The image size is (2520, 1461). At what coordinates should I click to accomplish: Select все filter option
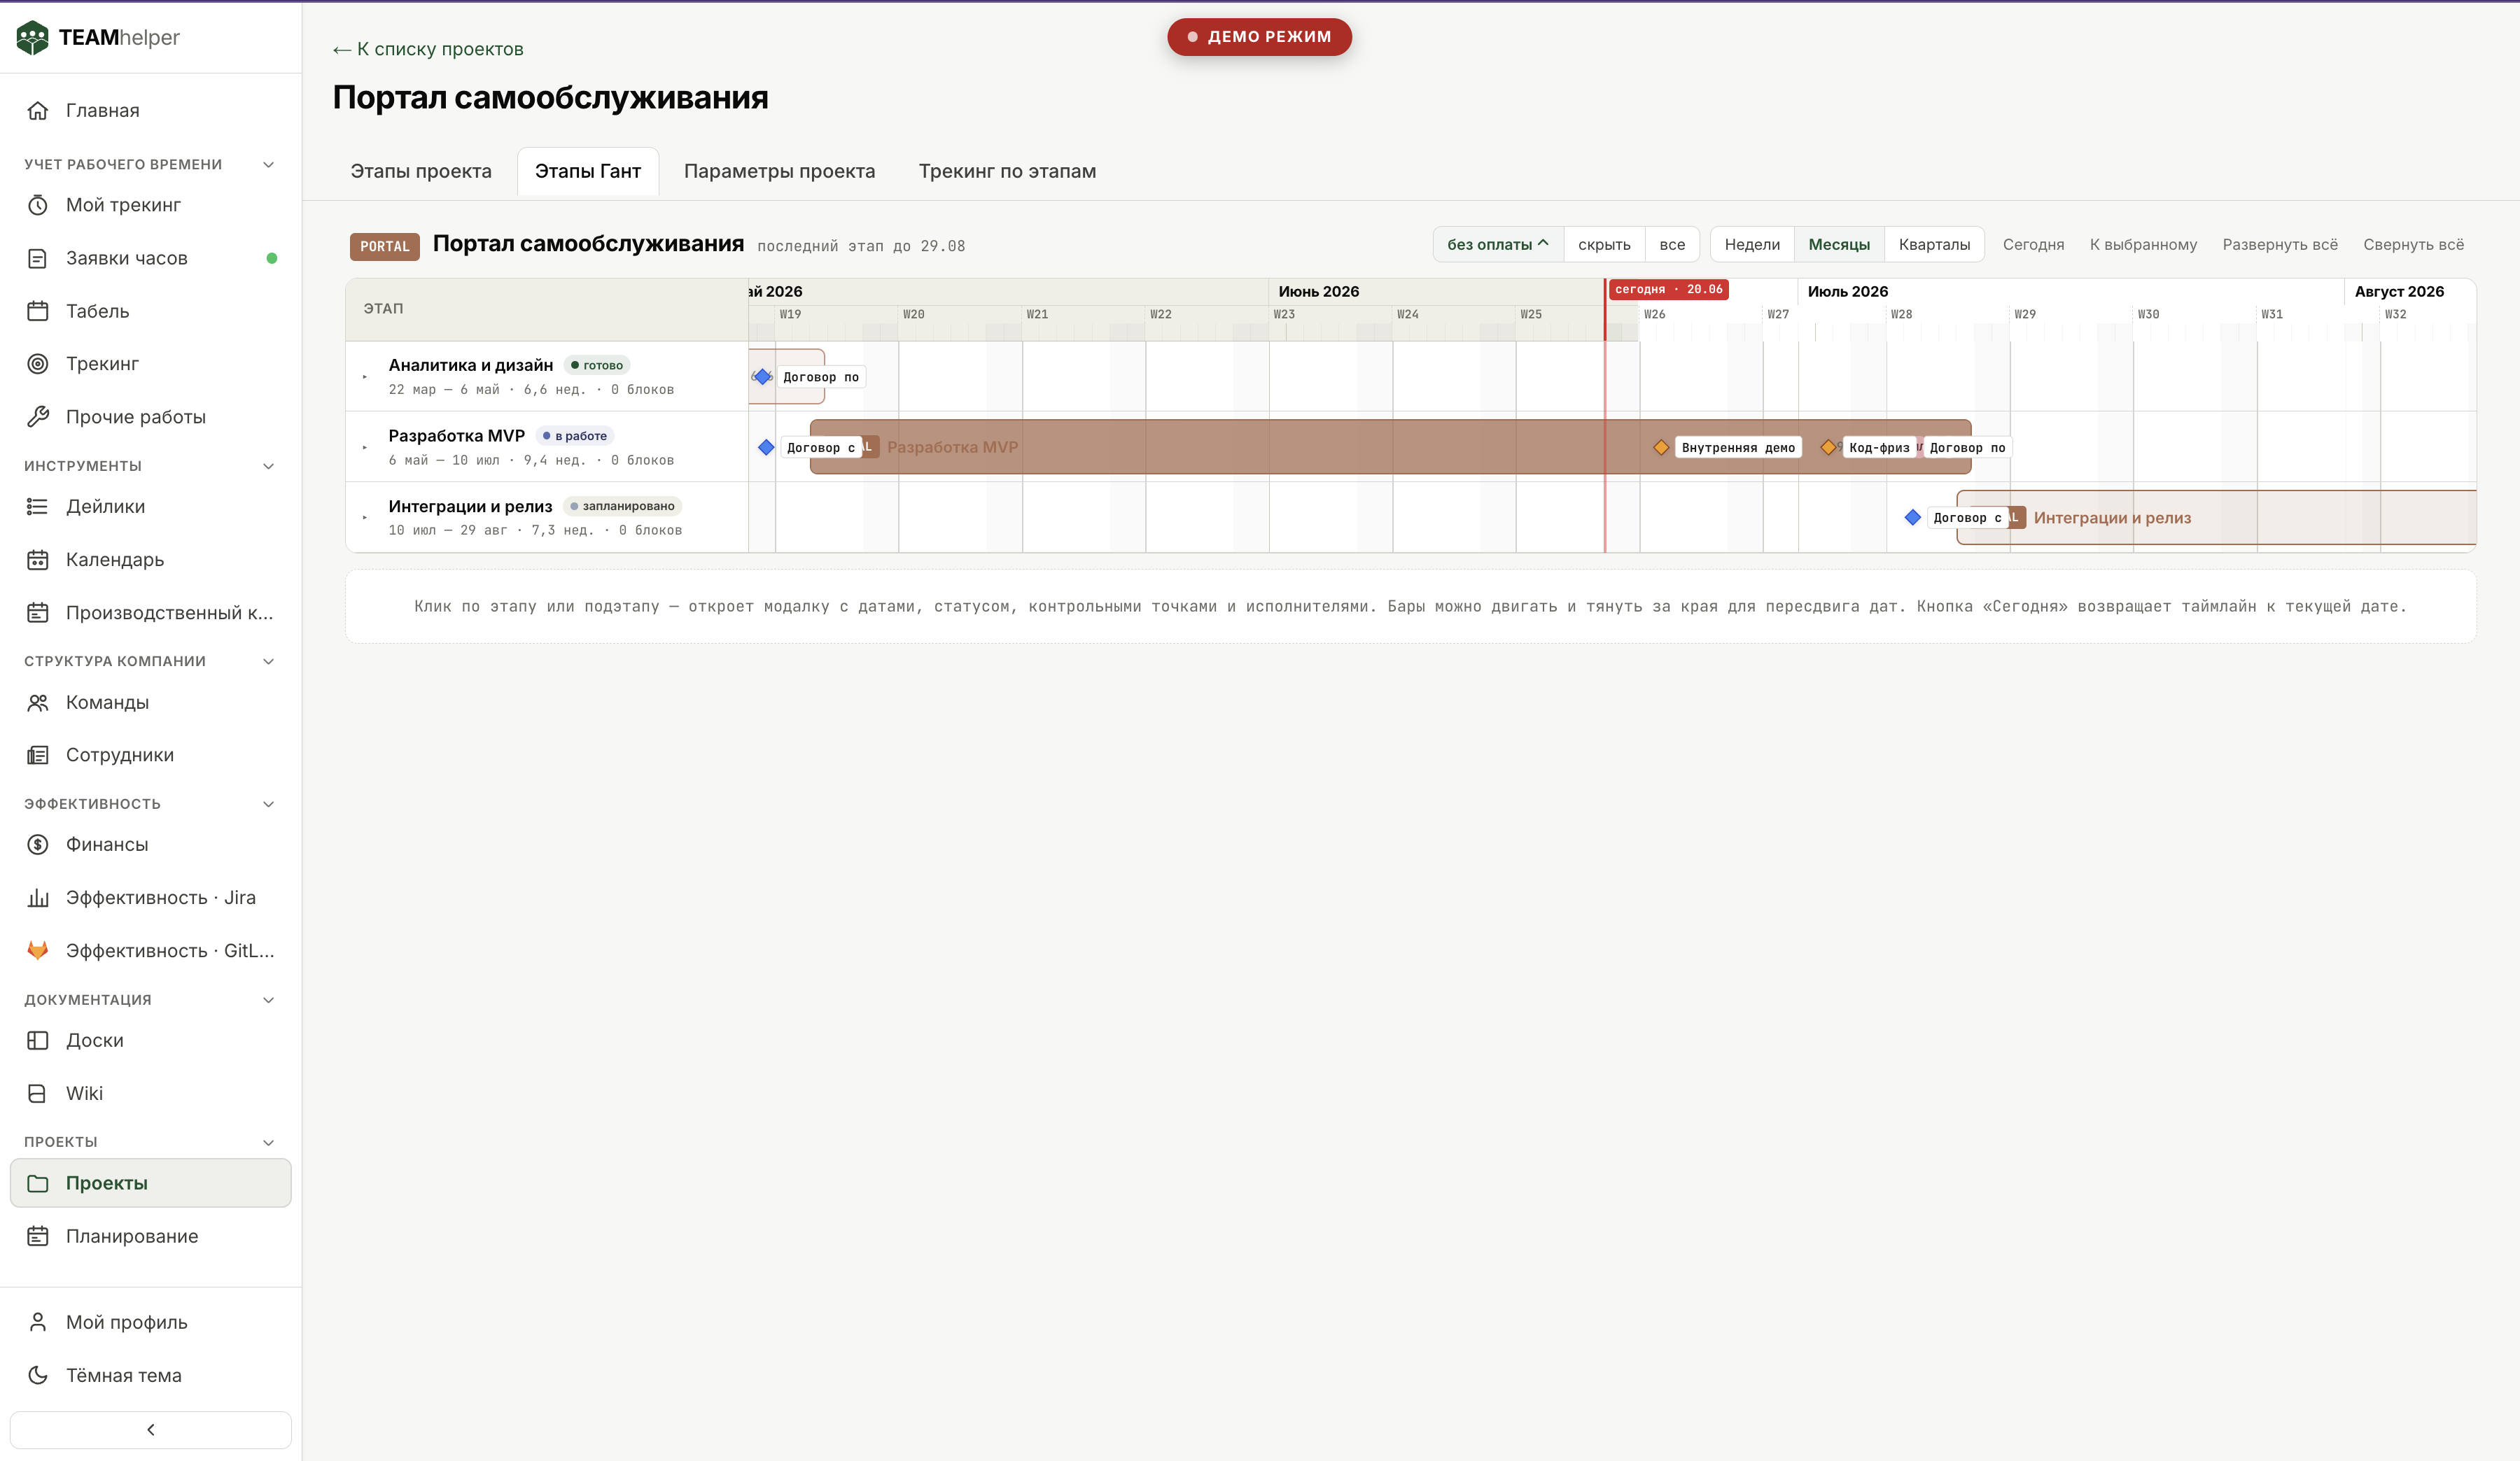pos(1672,245)
